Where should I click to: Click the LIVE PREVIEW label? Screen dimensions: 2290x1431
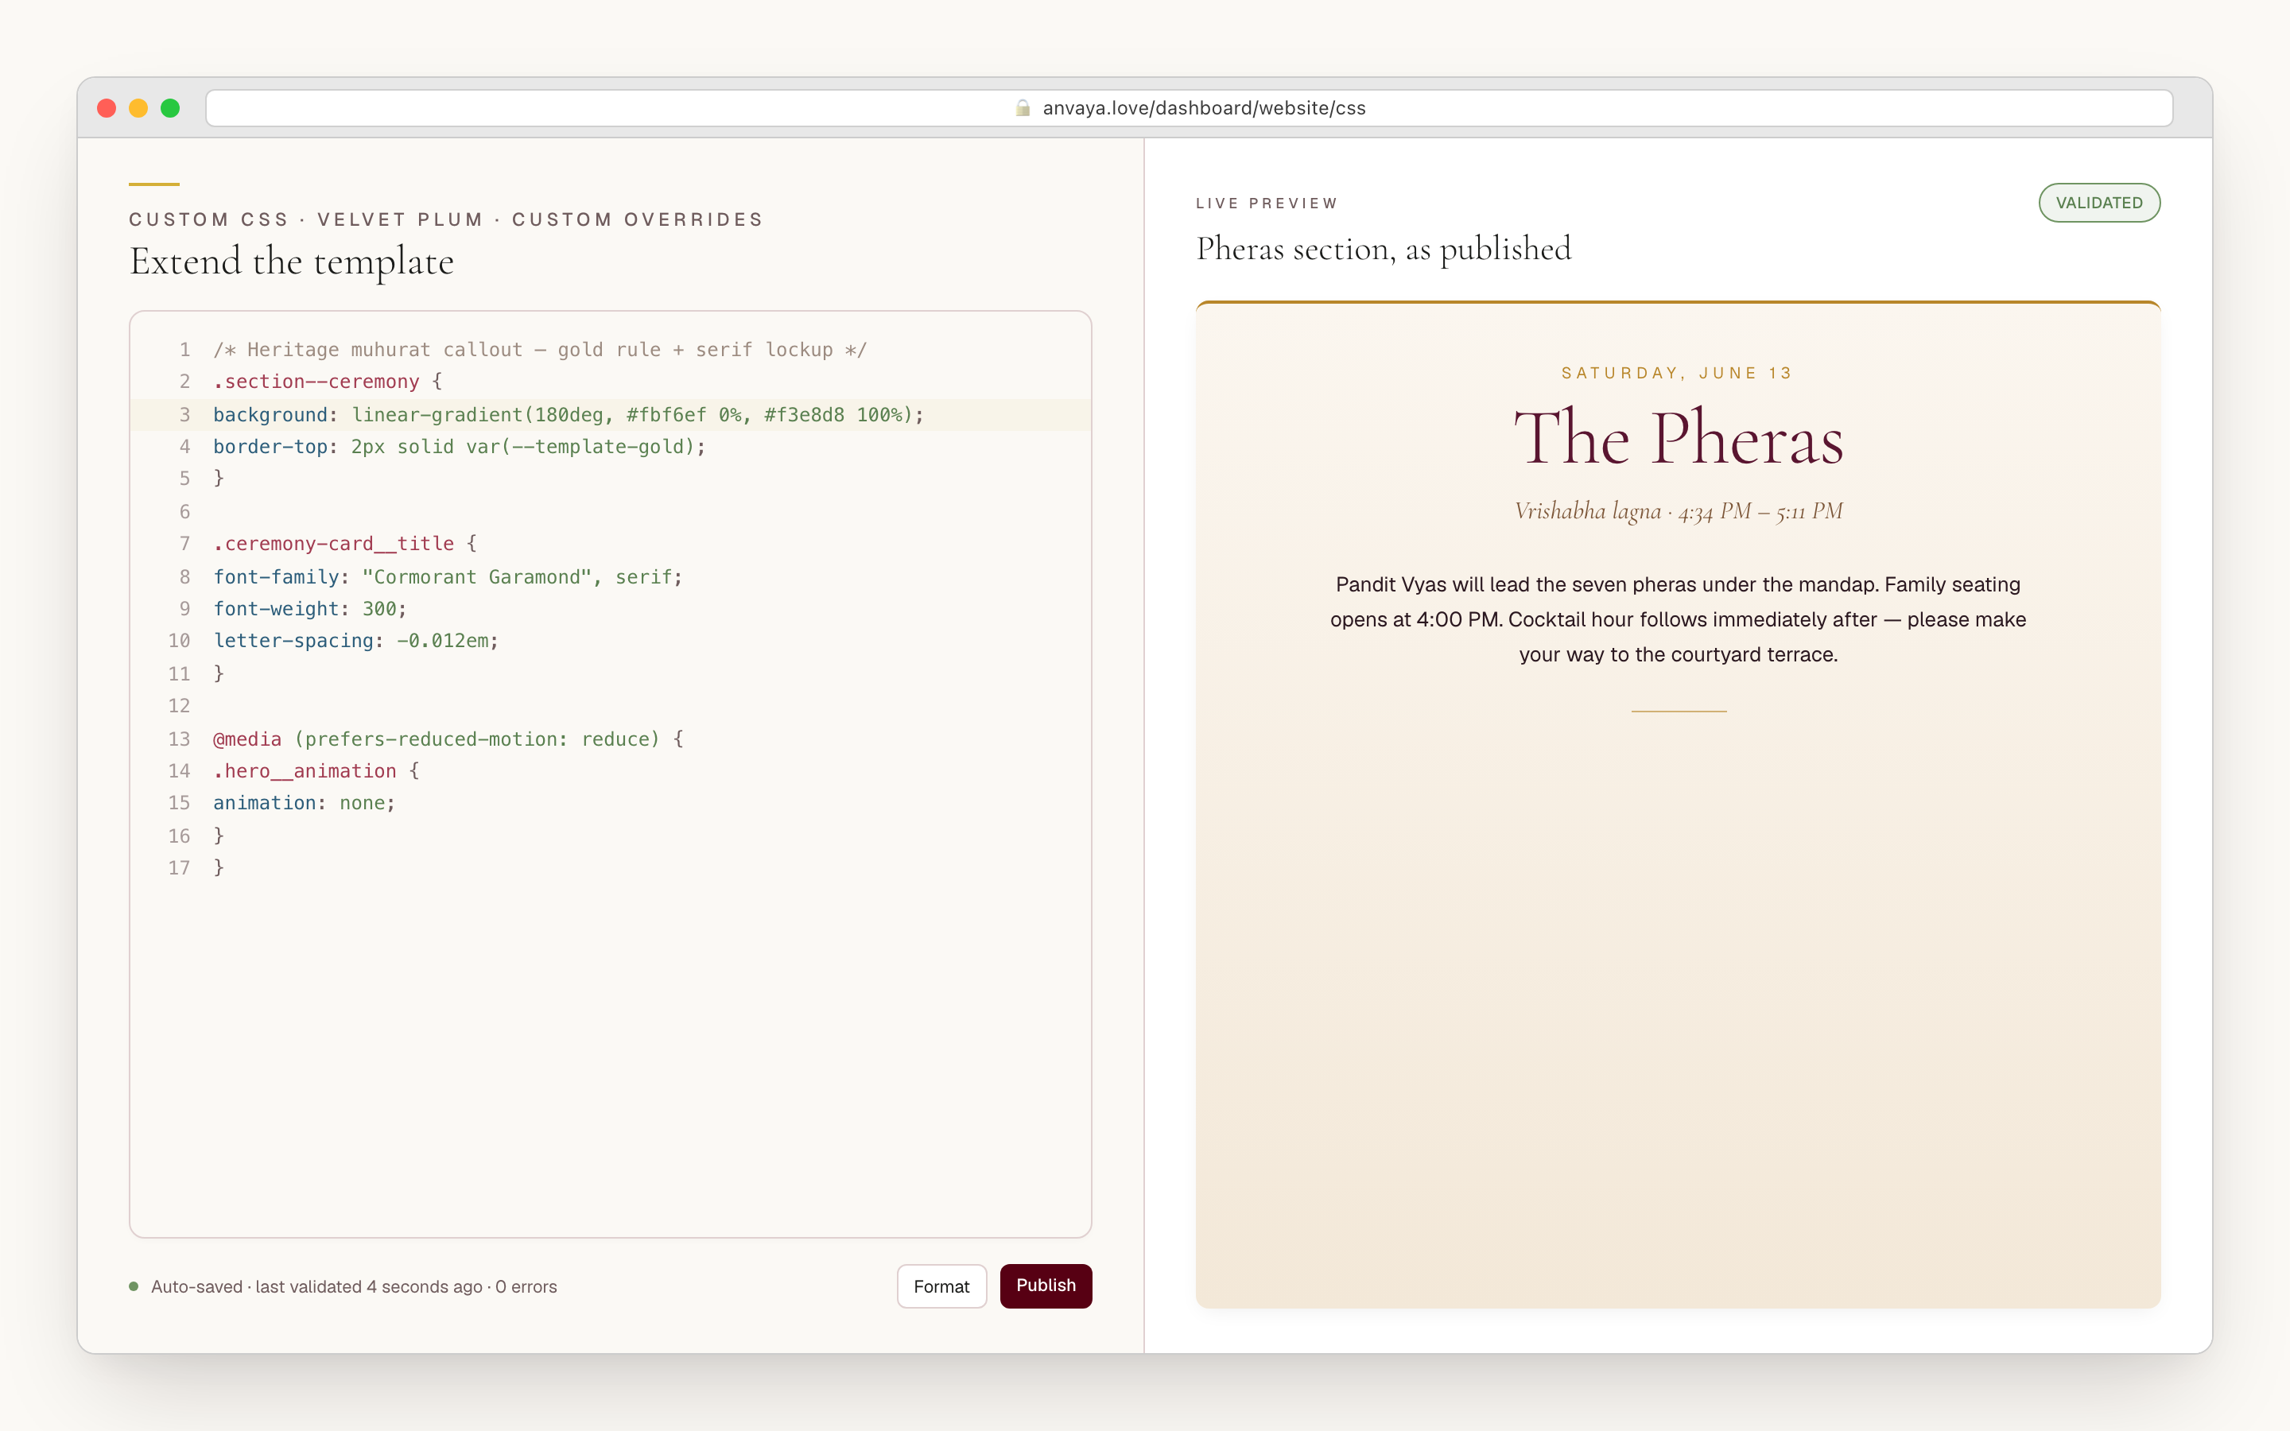[x=1267, y=204]
